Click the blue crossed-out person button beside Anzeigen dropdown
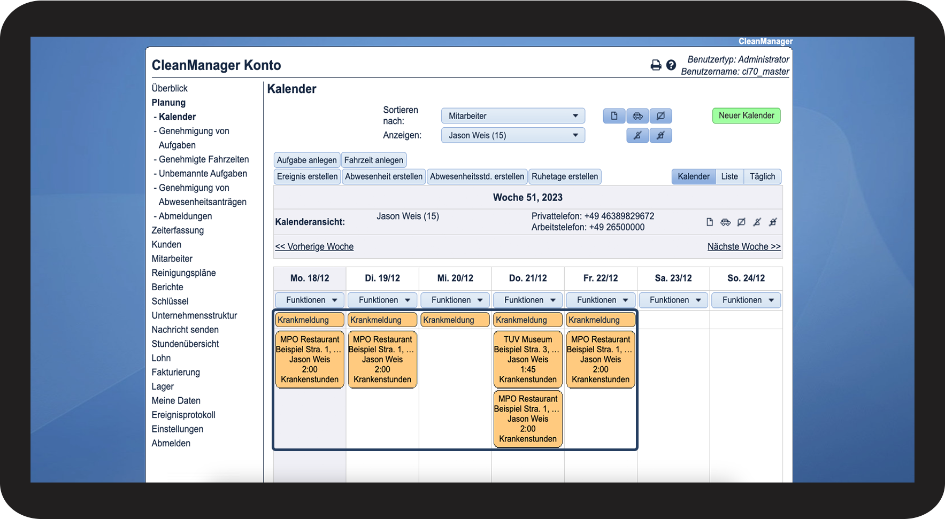The image size is (945, 519). coord(637,136)
